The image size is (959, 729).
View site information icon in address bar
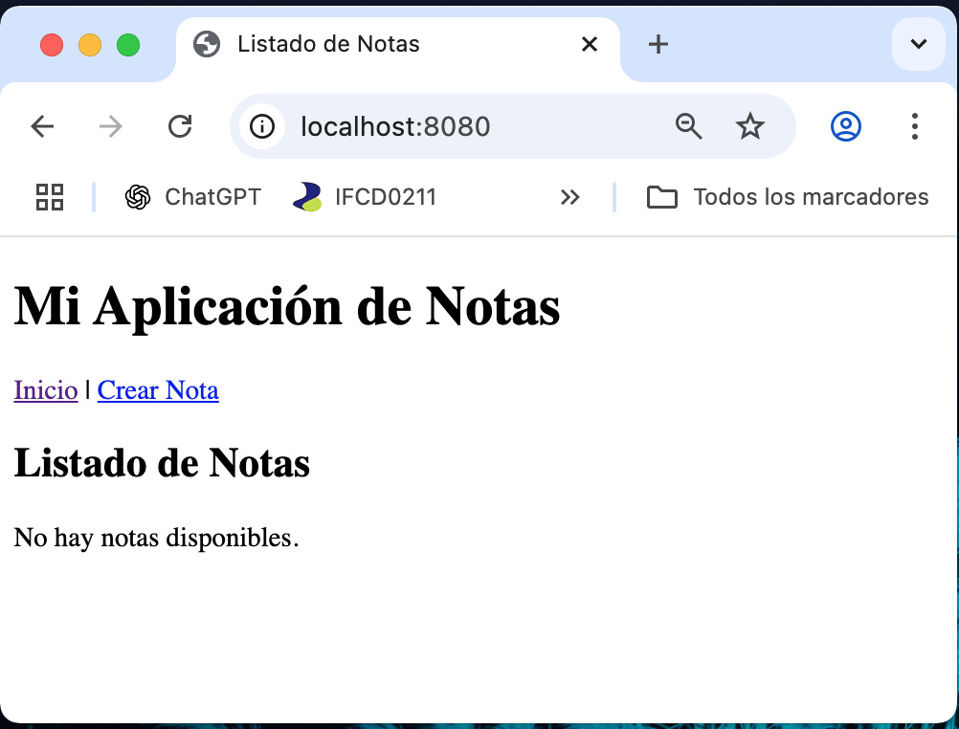pos(261,126)
